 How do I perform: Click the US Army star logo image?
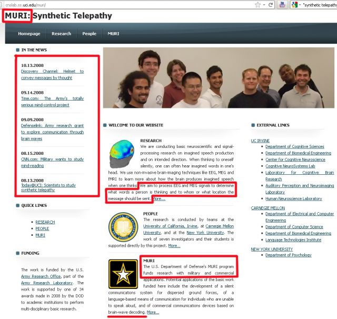point(123,274)
